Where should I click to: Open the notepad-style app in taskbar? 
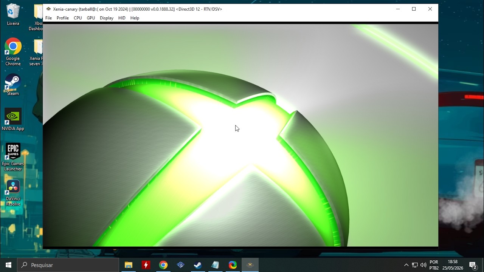215,265
